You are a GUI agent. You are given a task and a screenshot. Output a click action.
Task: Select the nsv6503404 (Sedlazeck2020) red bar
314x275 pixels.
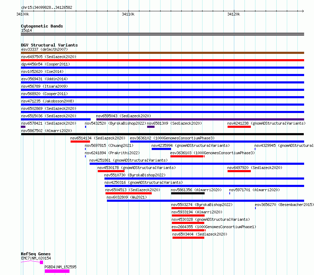pos(188,238)
